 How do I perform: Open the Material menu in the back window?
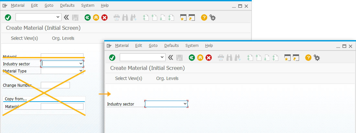pos(18,6)
